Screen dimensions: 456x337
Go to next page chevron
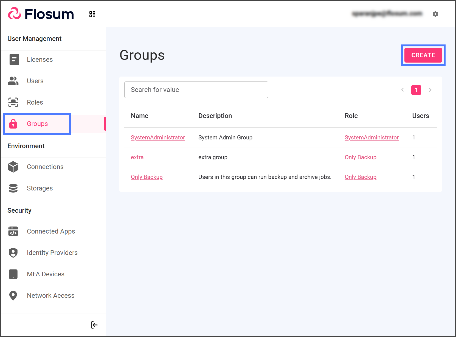pyautogui.click(x=430, y=90)
